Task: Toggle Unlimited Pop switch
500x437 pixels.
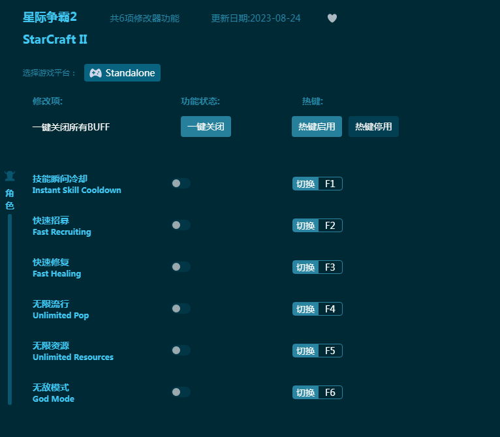Action: 181,309
